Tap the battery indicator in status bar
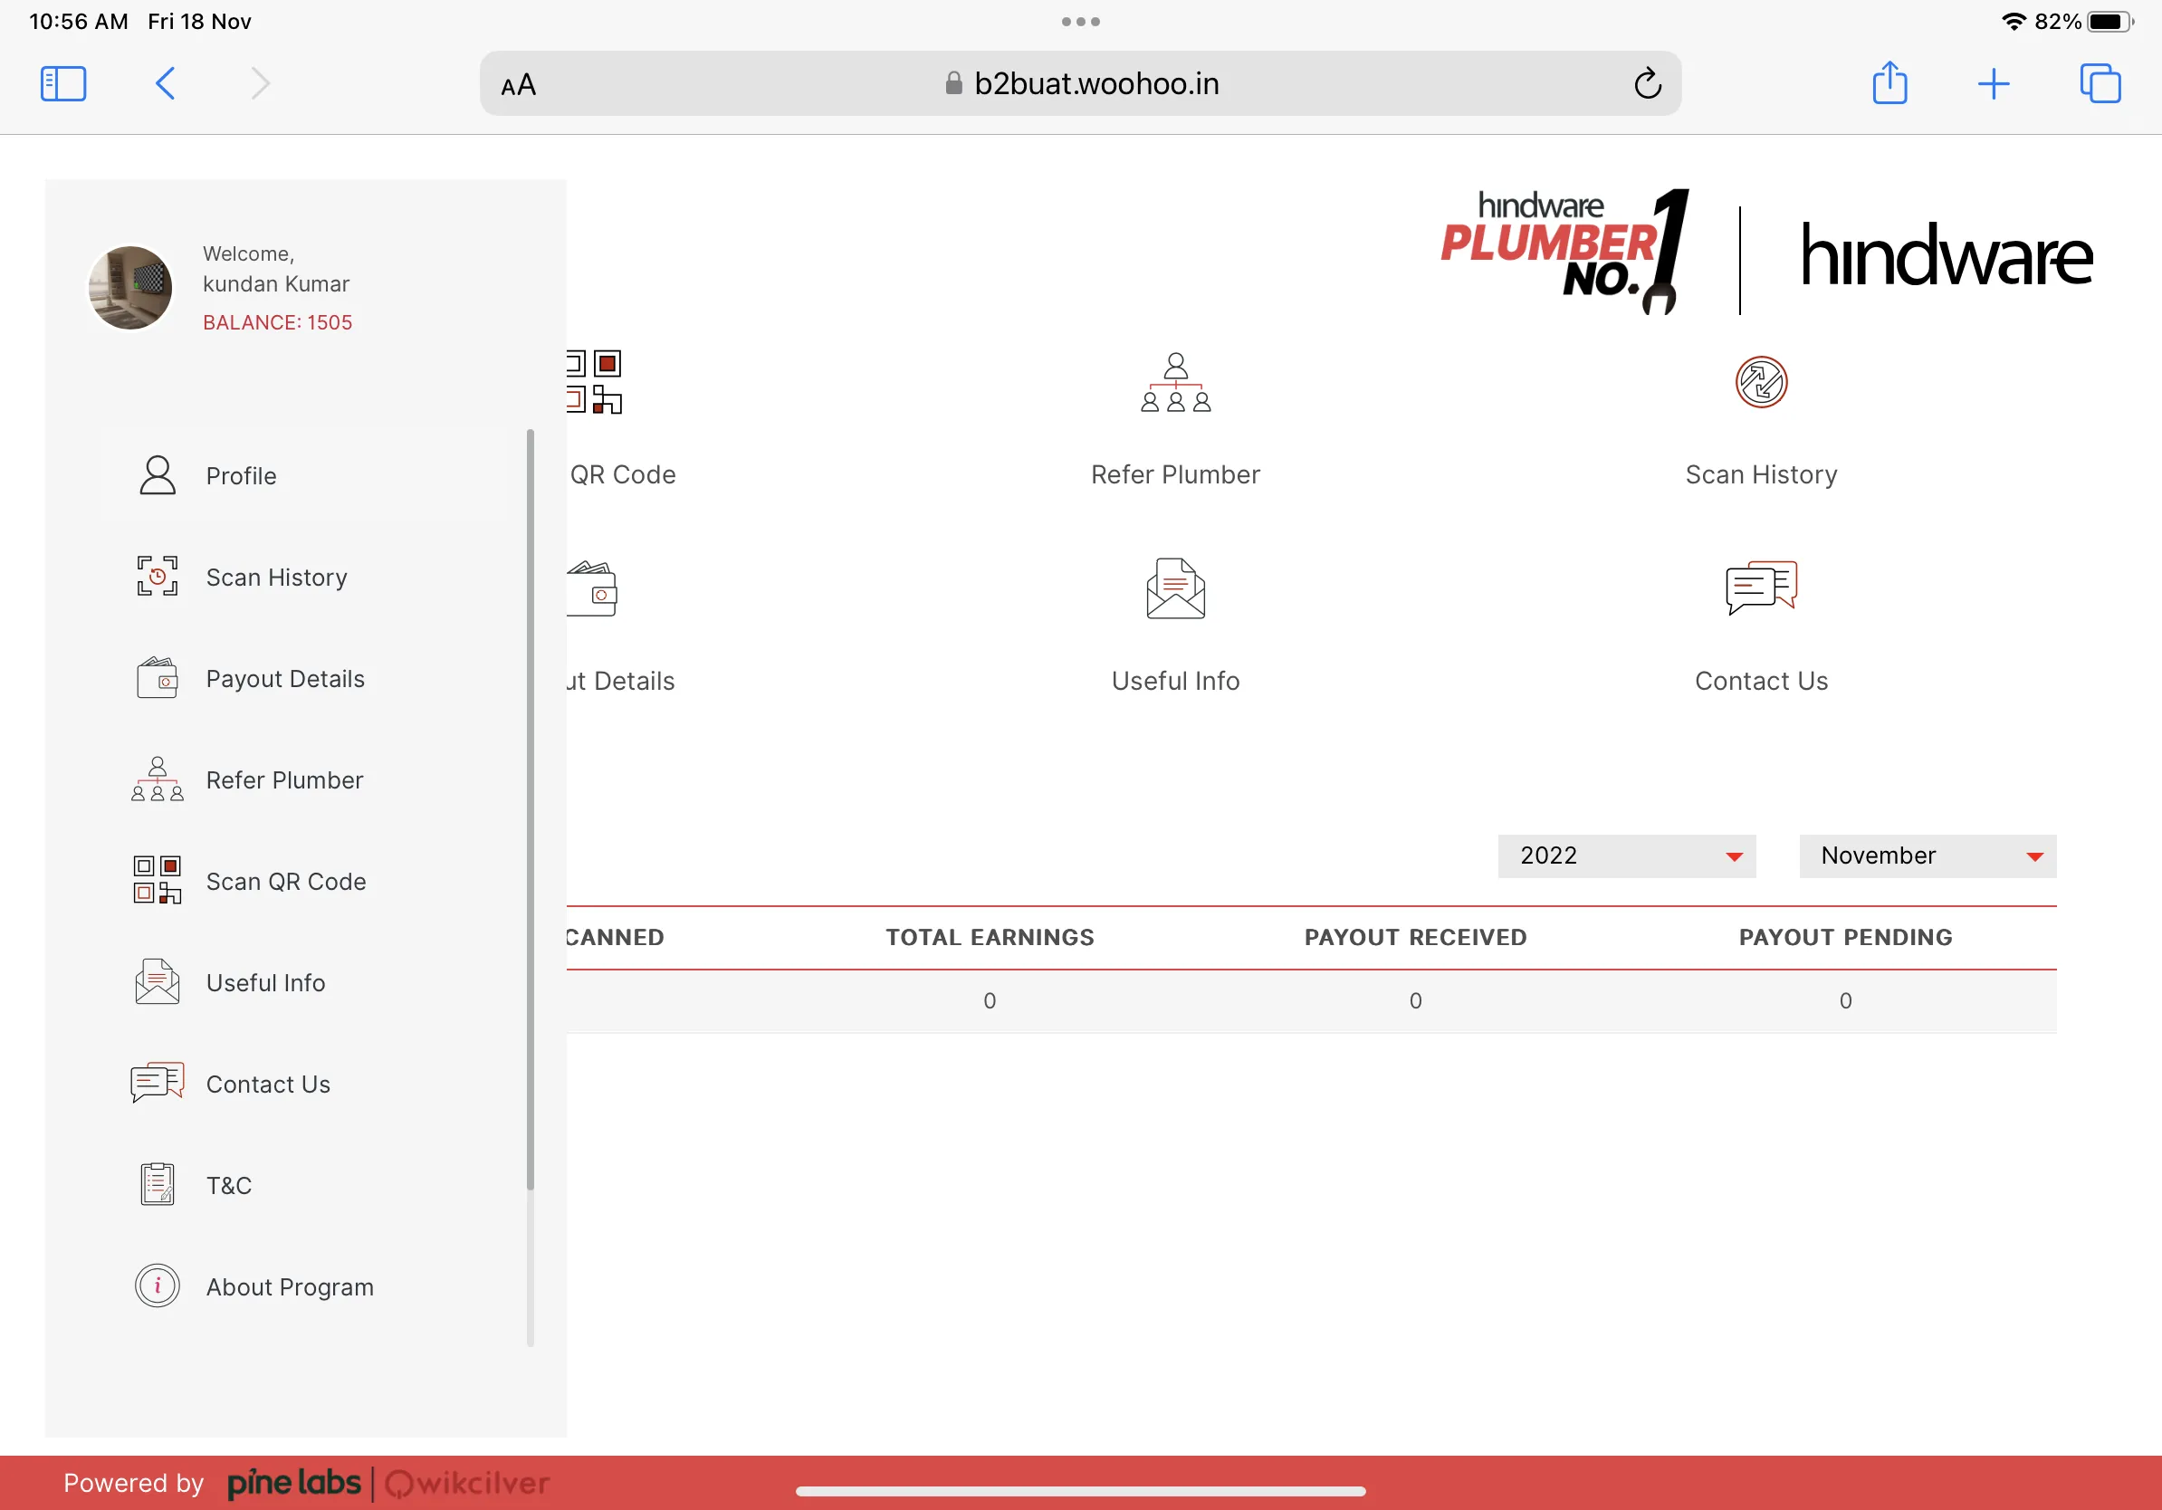This screenshot has height=1510, width=2162. [x=2111, y=22]
